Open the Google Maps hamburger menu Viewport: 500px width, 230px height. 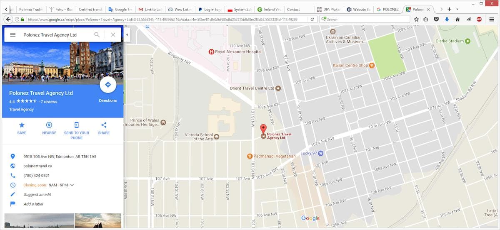click(x=12, y=35)
